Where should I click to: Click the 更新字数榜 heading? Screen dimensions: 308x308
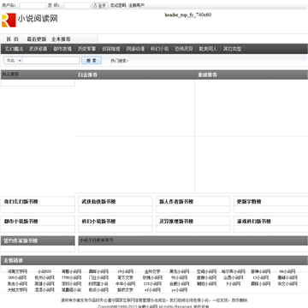point(249,202)
